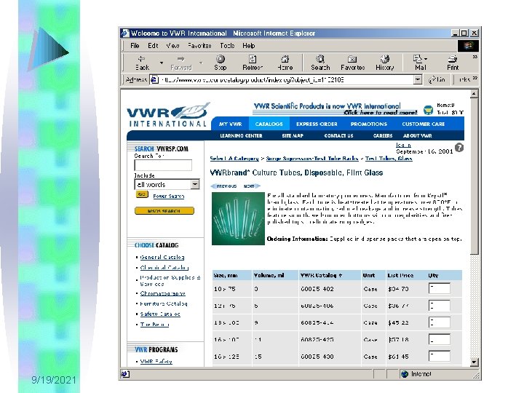Expand the toolbar overflow chevron
Image resolution: width=524 pixels, height=393 pixels.
pos(475,57)
